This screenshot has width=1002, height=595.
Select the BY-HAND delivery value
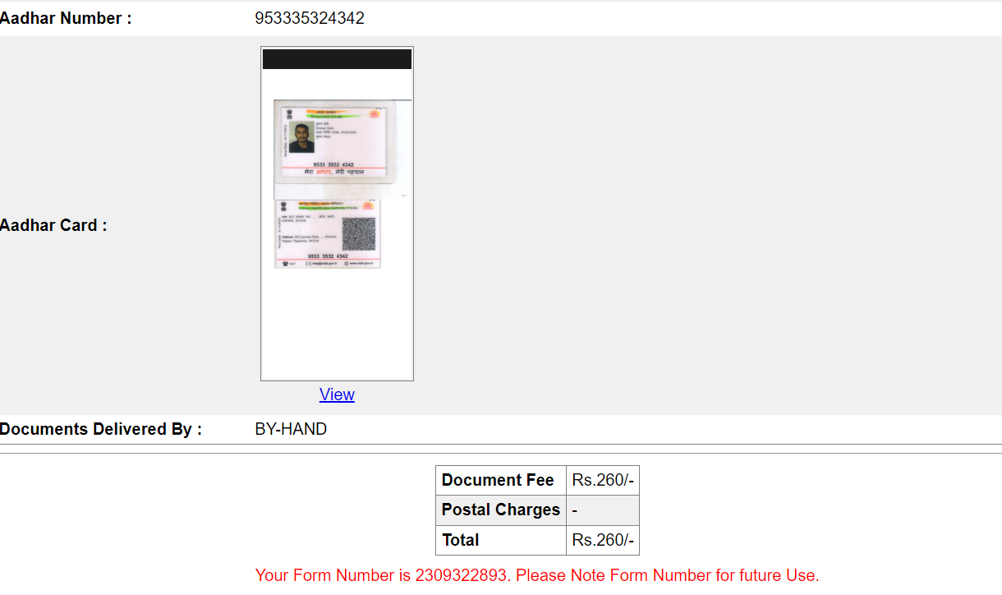click(x=291, y=429)
